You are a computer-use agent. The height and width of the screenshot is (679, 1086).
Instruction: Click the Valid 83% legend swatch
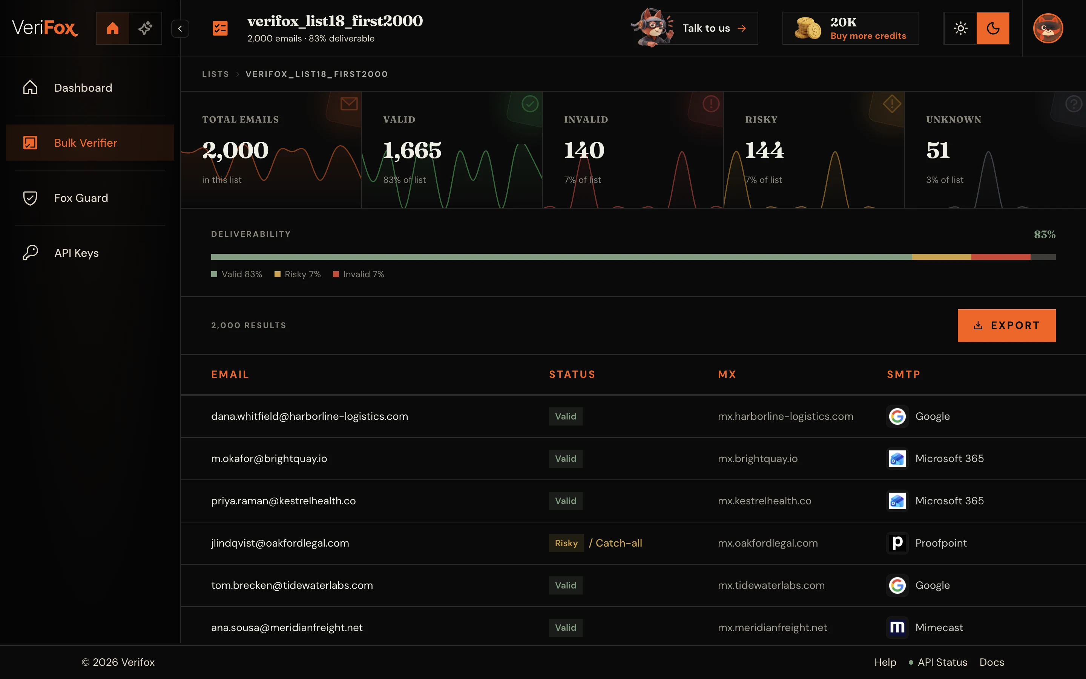214,274
